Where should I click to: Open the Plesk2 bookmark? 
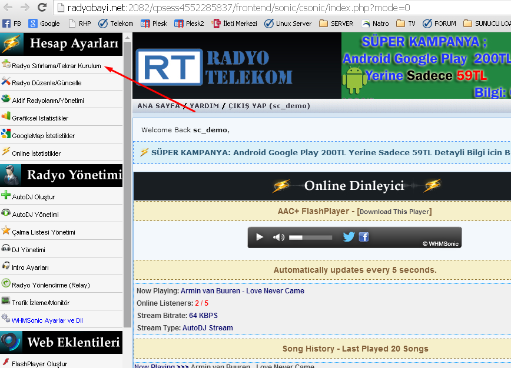tap(189, 24)
